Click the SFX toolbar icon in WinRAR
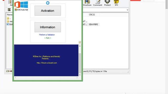The image size is (168, 94). (x=116, y=3)
